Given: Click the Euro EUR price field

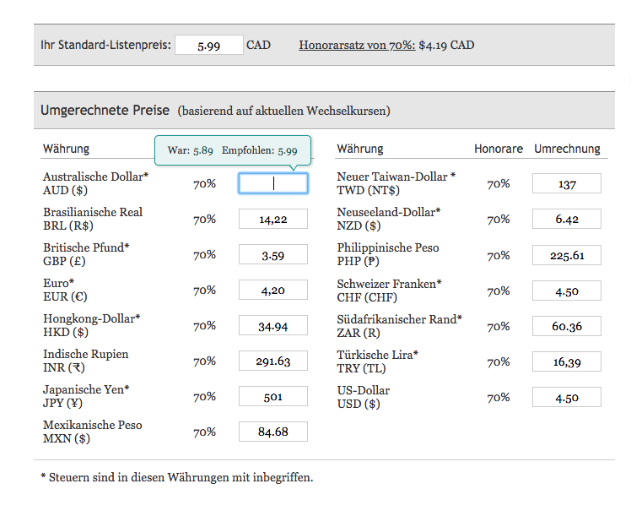Looking at the screenshot, I should pyautogui.click(x=272, y=291).
